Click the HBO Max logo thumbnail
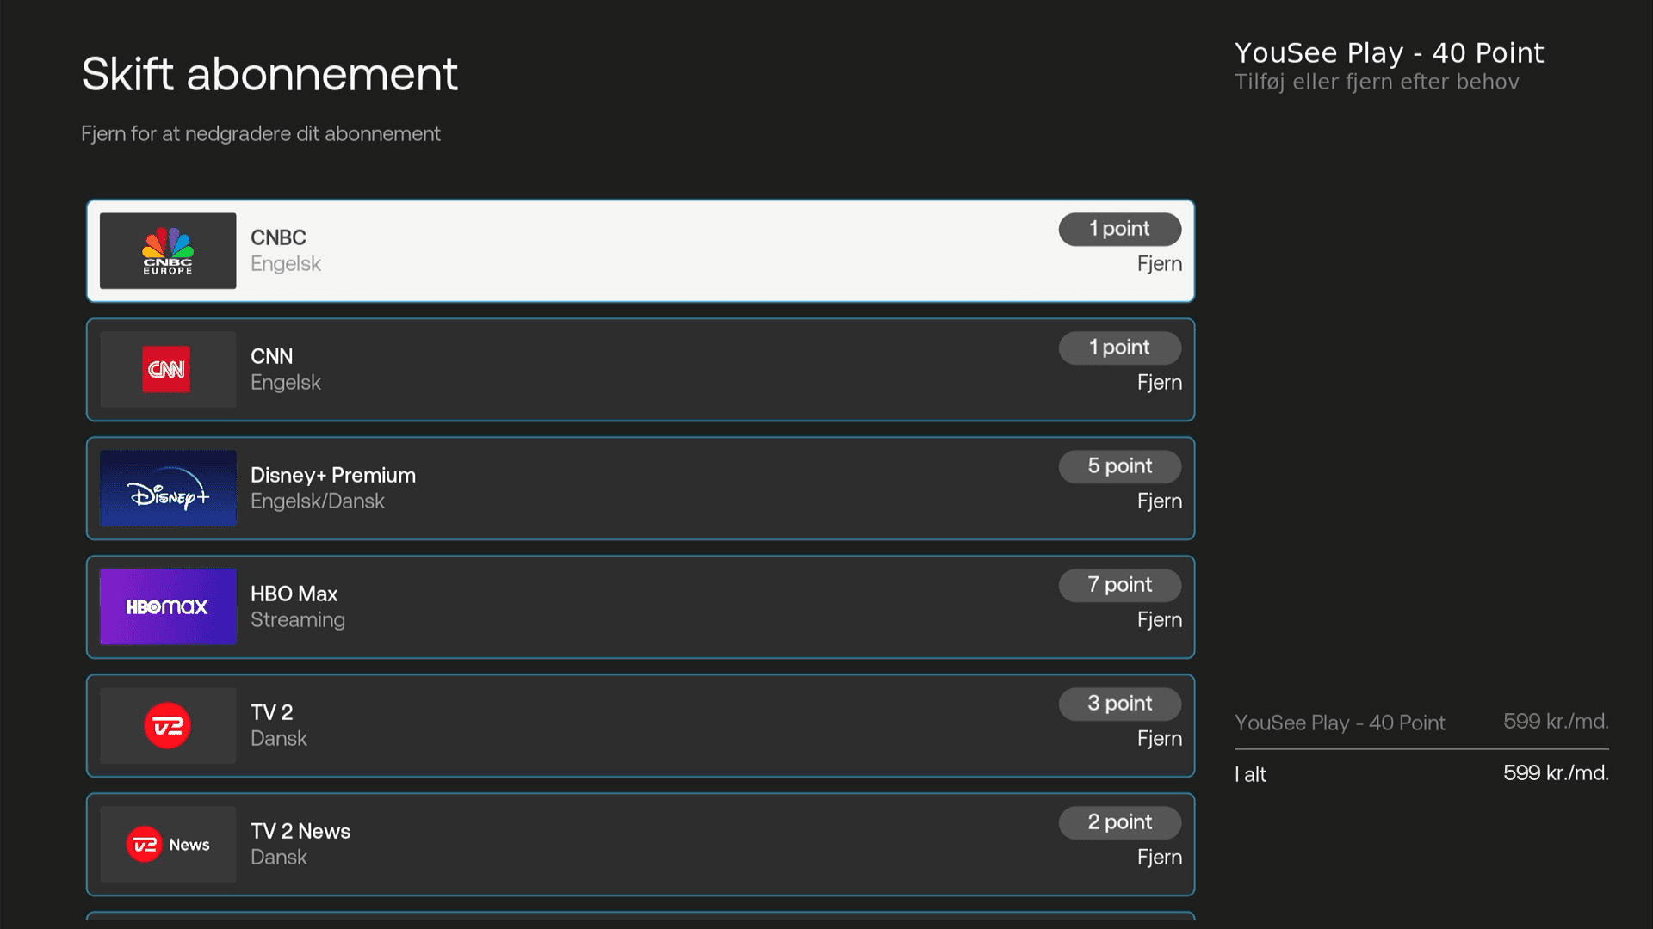The image size is (1653, 929). tap(168, 606)
